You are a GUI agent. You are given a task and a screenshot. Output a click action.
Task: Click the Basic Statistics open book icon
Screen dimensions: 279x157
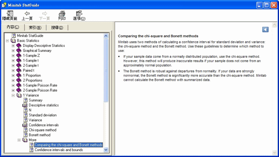point(13,41)
